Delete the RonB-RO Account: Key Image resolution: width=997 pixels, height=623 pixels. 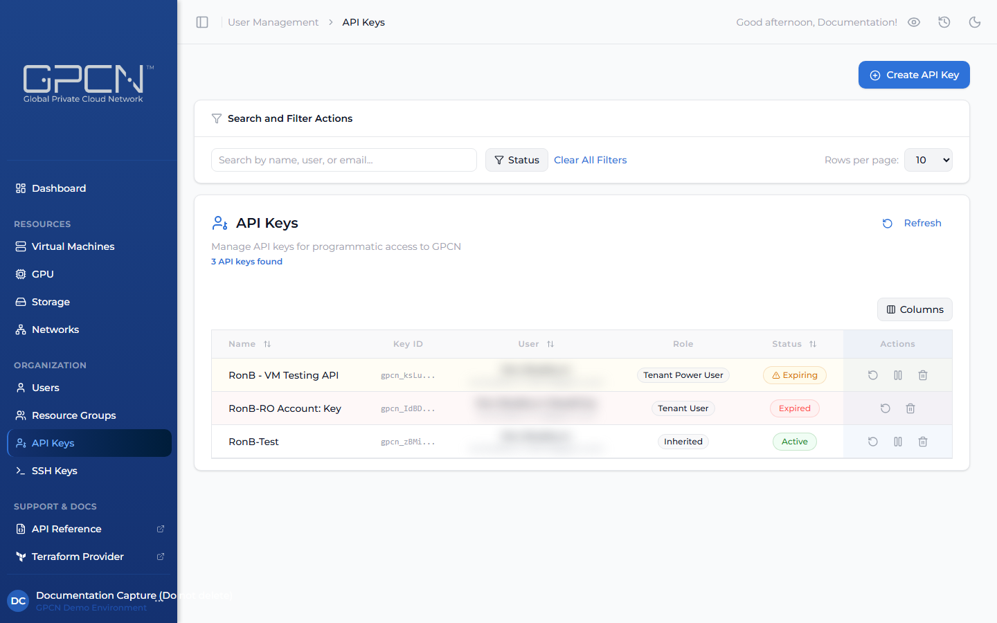[910, 408]
